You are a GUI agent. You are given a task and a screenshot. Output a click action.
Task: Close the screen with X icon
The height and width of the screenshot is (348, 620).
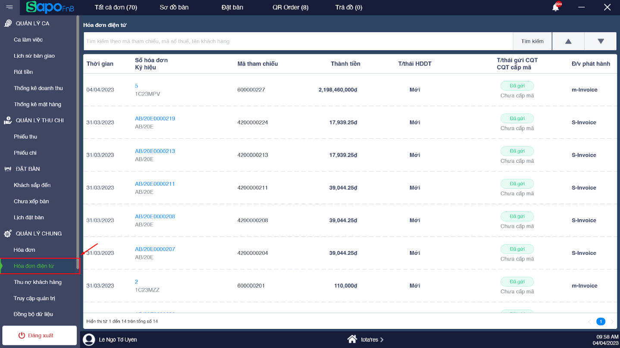click(x=607, y=7)
